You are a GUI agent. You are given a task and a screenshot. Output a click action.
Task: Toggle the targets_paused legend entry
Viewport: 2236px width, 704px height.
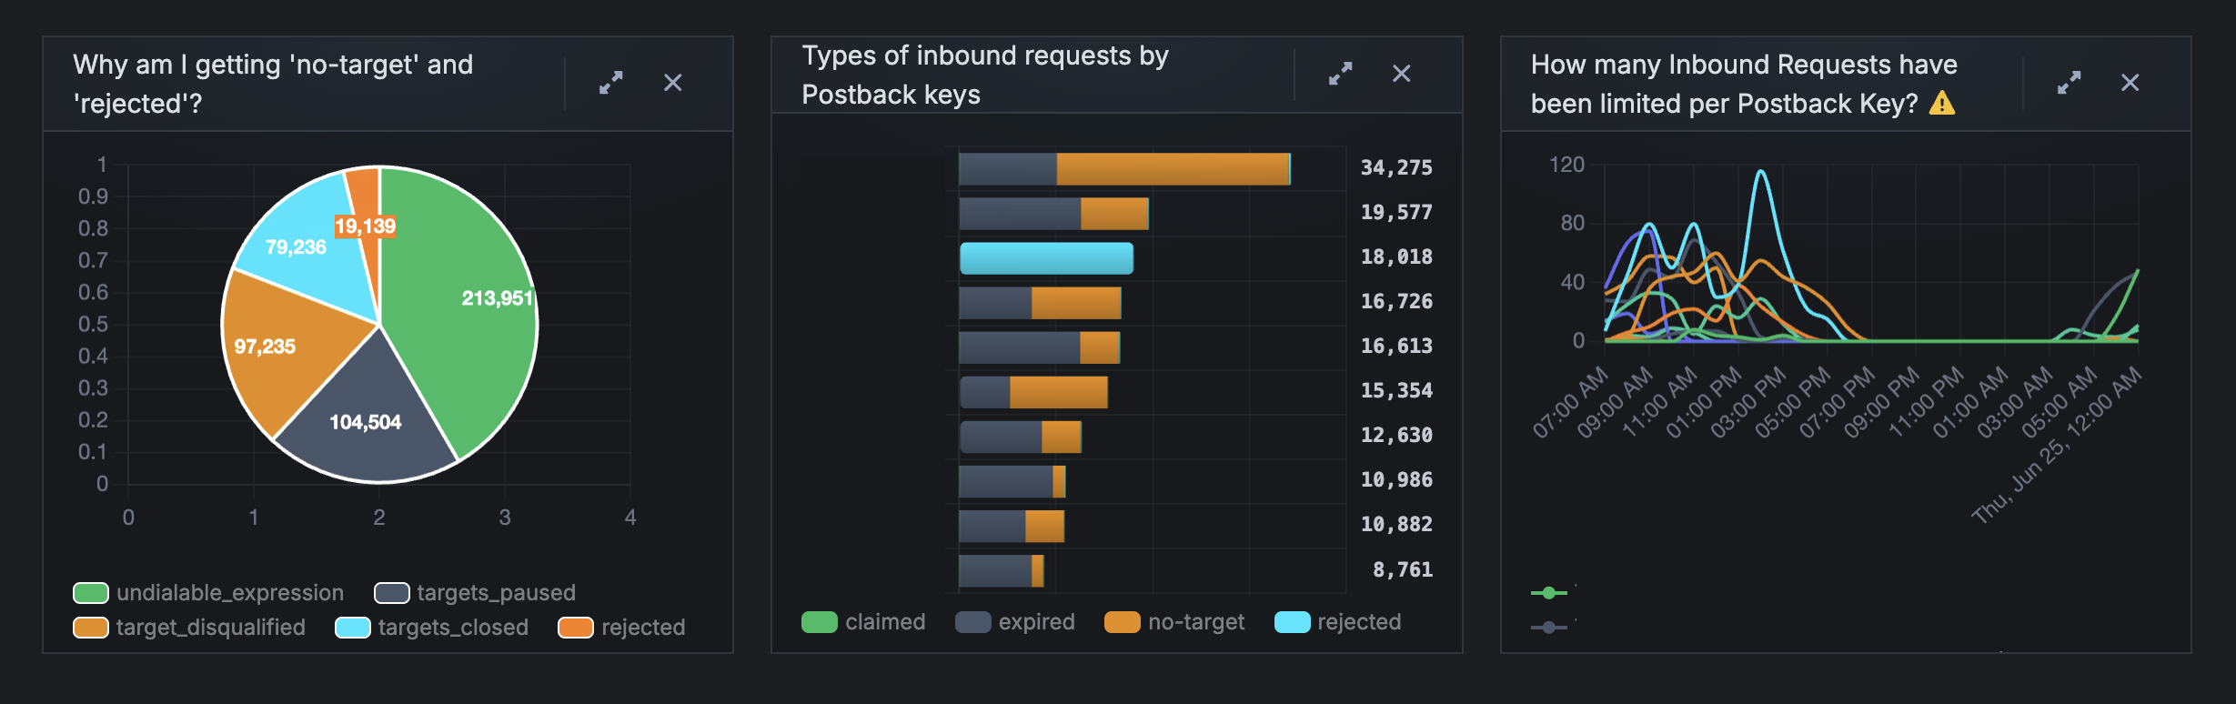475,593
